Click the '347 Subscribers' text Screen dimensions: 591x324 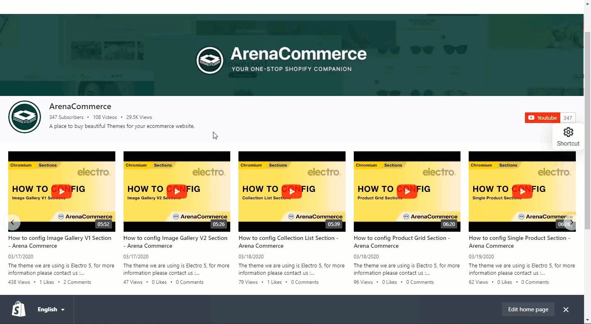pyautogui.click(x=66, y=117)
